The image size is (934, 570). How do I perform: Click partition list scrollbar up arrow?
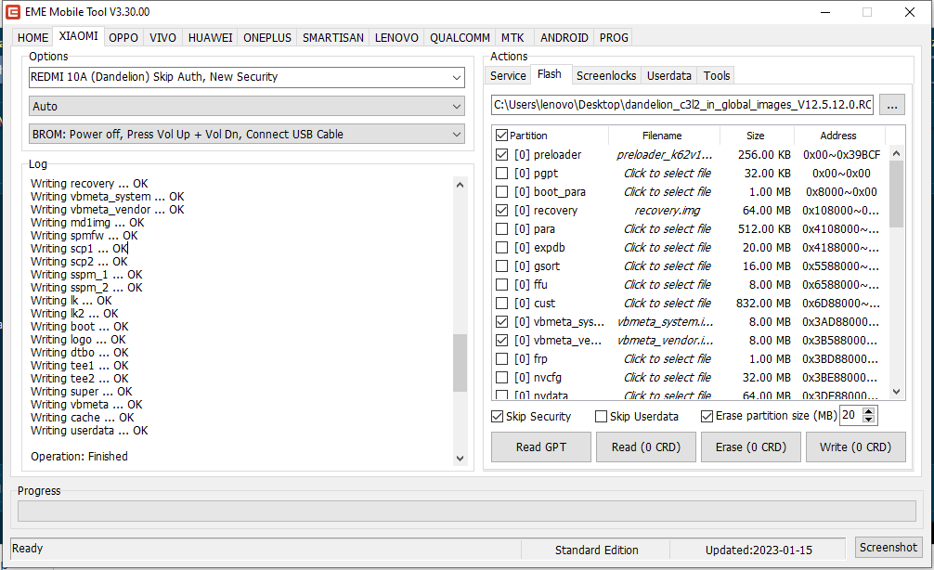[897, 154]
